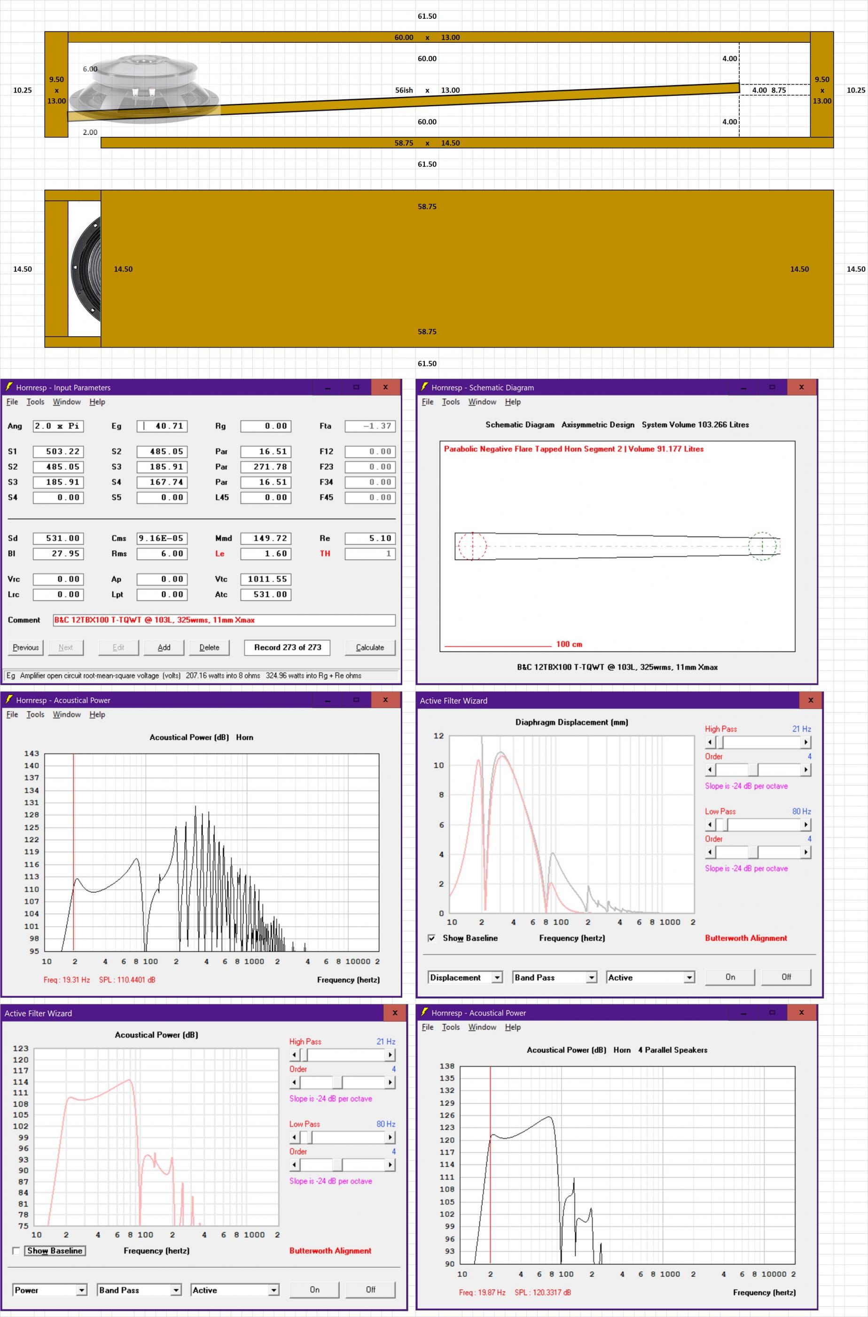Click the S1 input field 503.22
Image resolution: width=868 pixels, height=1317 pixels.
tap(58, 452)
